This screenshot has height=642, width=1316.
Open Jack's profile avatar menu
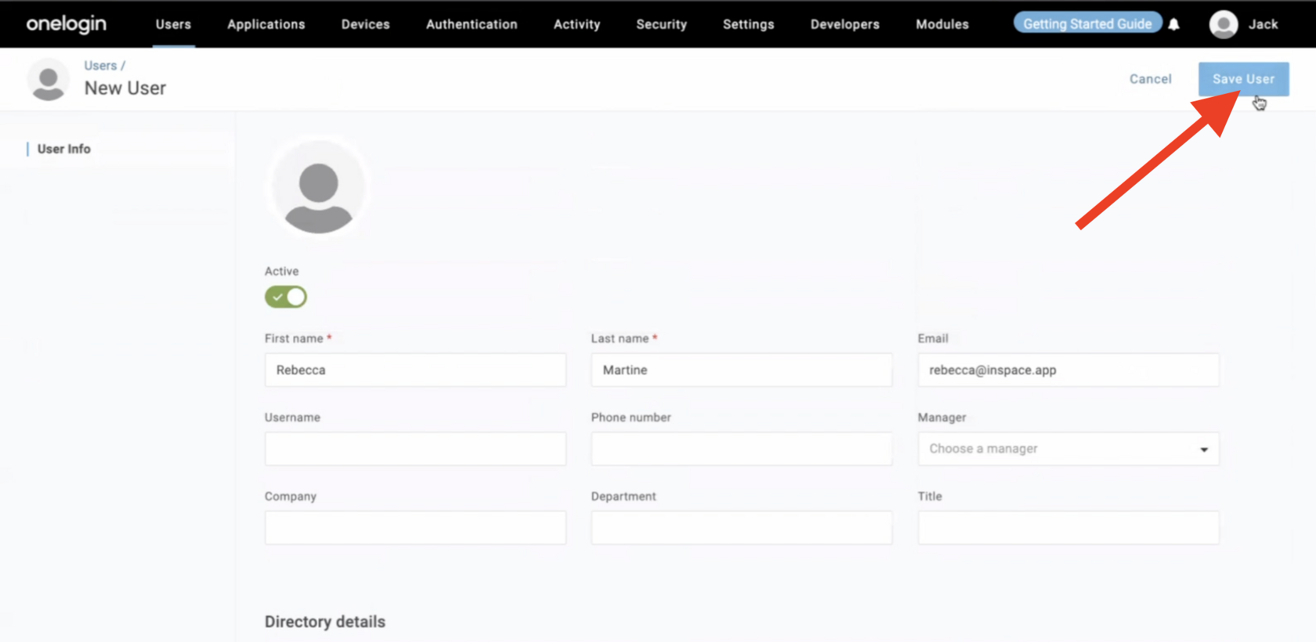tap(1223, 24)
